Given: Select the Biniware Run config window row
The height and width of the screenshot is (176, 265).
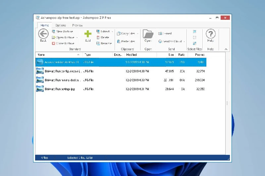Looking at the screenshot, I should point(121,71).
